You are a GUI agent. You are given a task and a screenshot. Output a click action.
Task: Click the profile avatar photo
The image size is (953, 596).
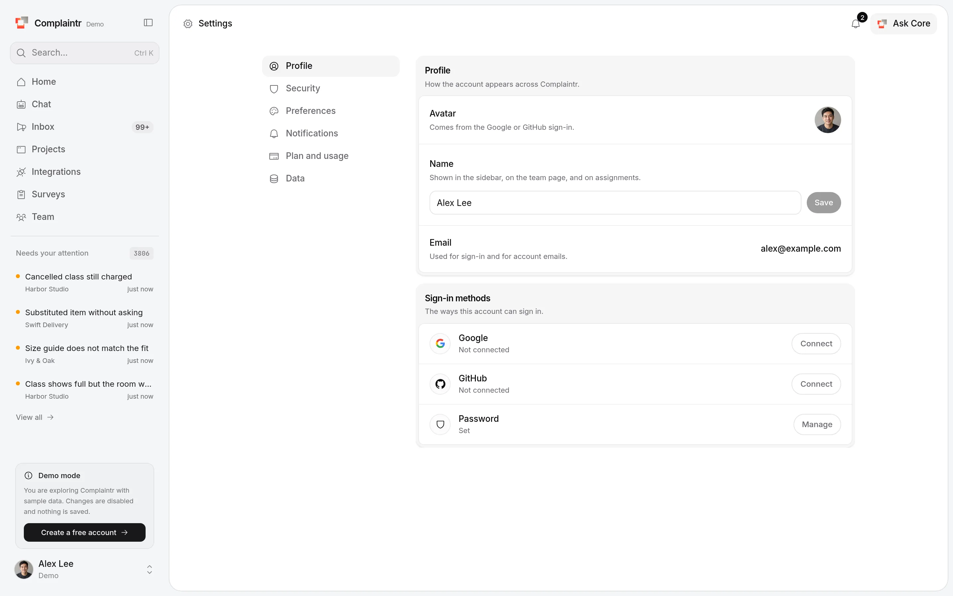tap(827, 120)
